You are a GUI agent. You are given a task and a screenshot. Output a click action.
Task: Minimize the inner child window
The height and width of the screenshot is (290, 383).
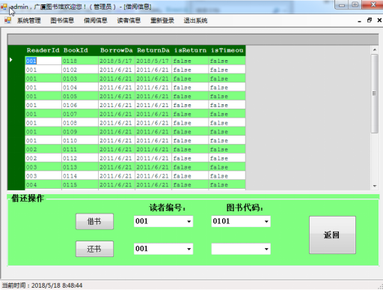359,21
